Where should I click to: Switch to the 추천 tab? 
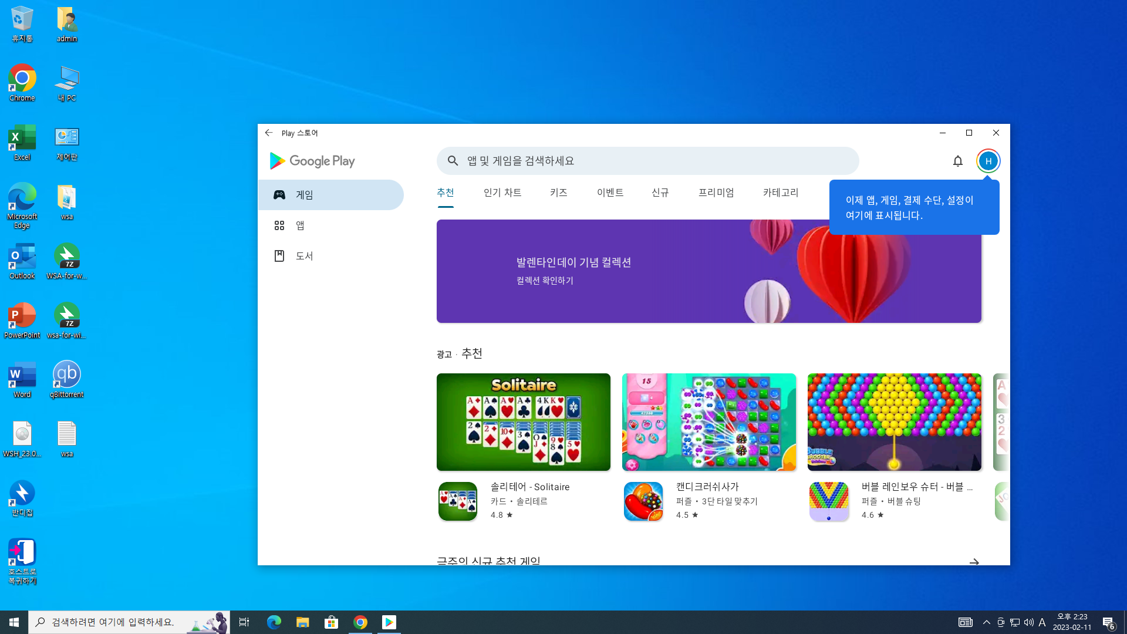point(446,193)
